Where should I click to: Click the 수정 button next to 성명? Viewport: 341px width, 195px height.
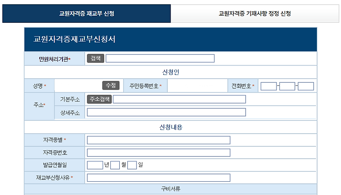point(111,85)
